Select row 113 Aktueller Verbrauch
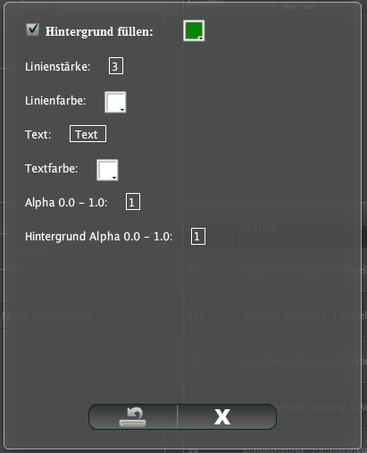The width and height of the screenshot is (367, 453). pyautogui.click(x=275, y=315)
